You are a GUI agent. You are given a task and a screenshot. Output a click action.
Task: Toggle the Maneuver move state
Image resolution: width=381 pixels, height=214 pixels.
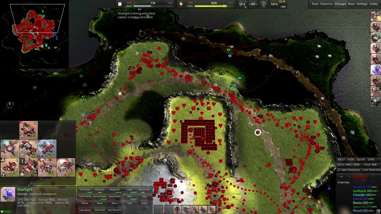click(100, 190)
